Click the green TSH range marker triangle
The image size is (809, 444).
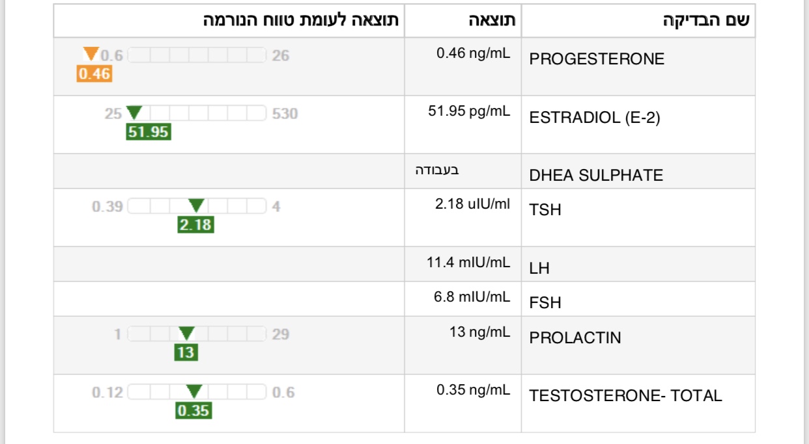click(x=195, y=205)
